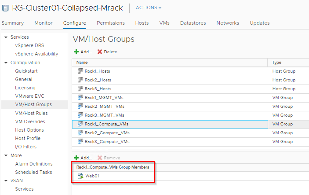
Task: Click the Rack1_Compute_VMs group icon
Action: click(80, 124)
